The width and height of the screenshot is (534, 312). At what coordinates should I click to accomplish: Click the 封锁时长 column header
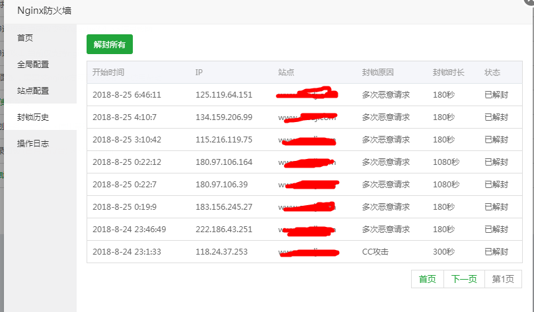(x=449, y=72)
